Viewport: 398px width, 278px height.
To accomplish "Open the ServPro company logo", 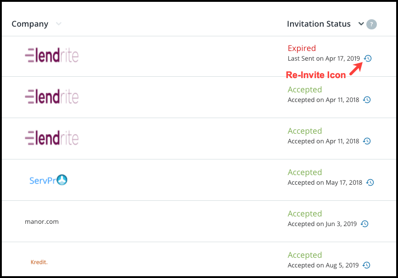I will coord(48,180).
